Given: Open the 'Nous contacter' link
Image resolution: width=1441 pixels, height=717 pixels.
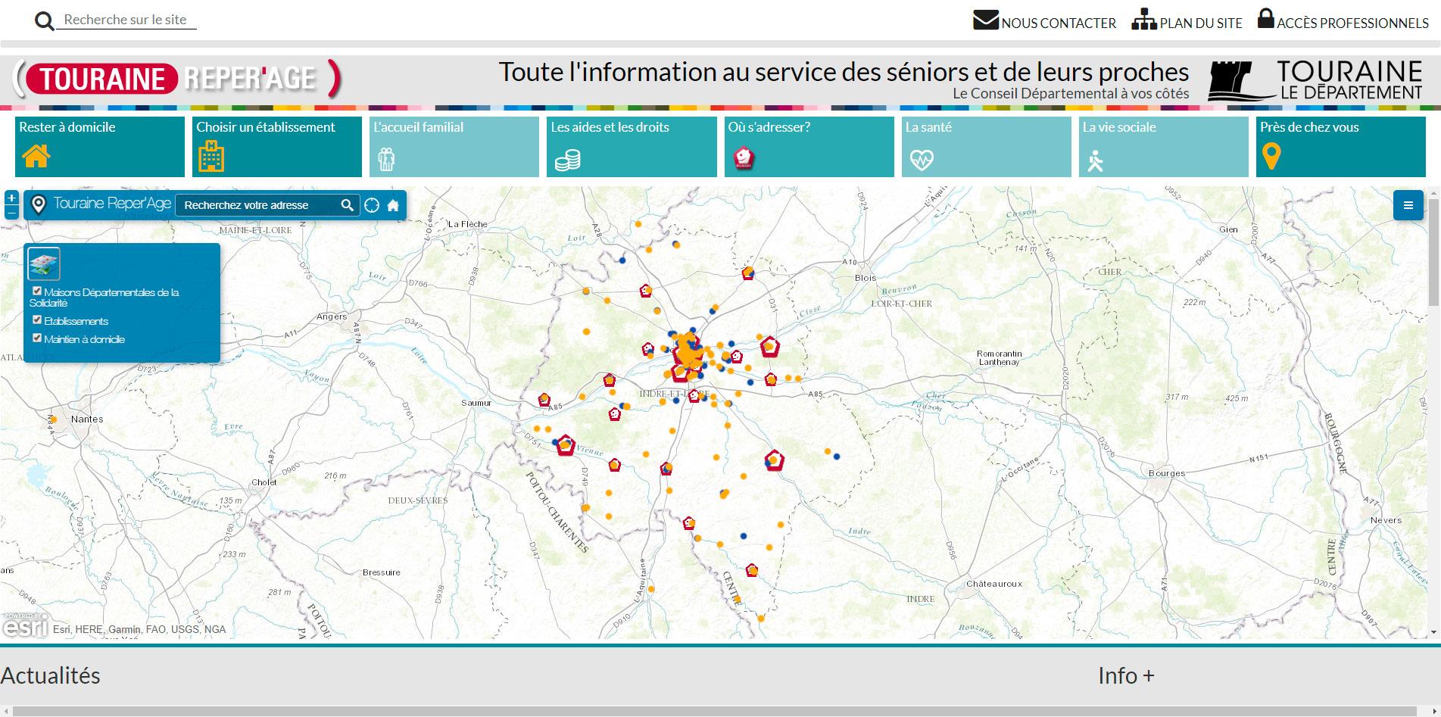Looking at the screenshot, I should (1044, 20).
